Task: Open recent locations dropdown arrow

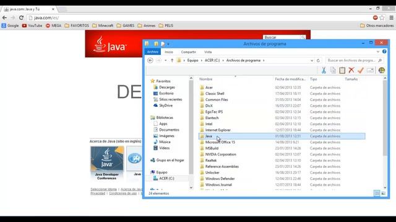Action: (x=166, y=60)
